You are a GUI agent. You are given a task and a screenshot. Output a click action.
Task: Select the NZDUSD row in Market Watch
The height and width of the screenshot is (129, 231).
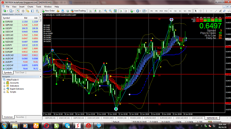tap(20, 42)
